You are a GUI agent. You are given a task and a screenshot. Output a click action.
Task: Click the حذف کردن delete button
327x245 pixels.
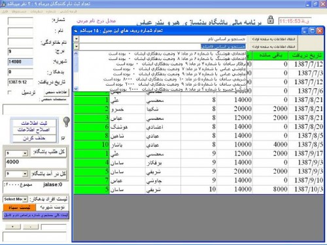[34, 139]
